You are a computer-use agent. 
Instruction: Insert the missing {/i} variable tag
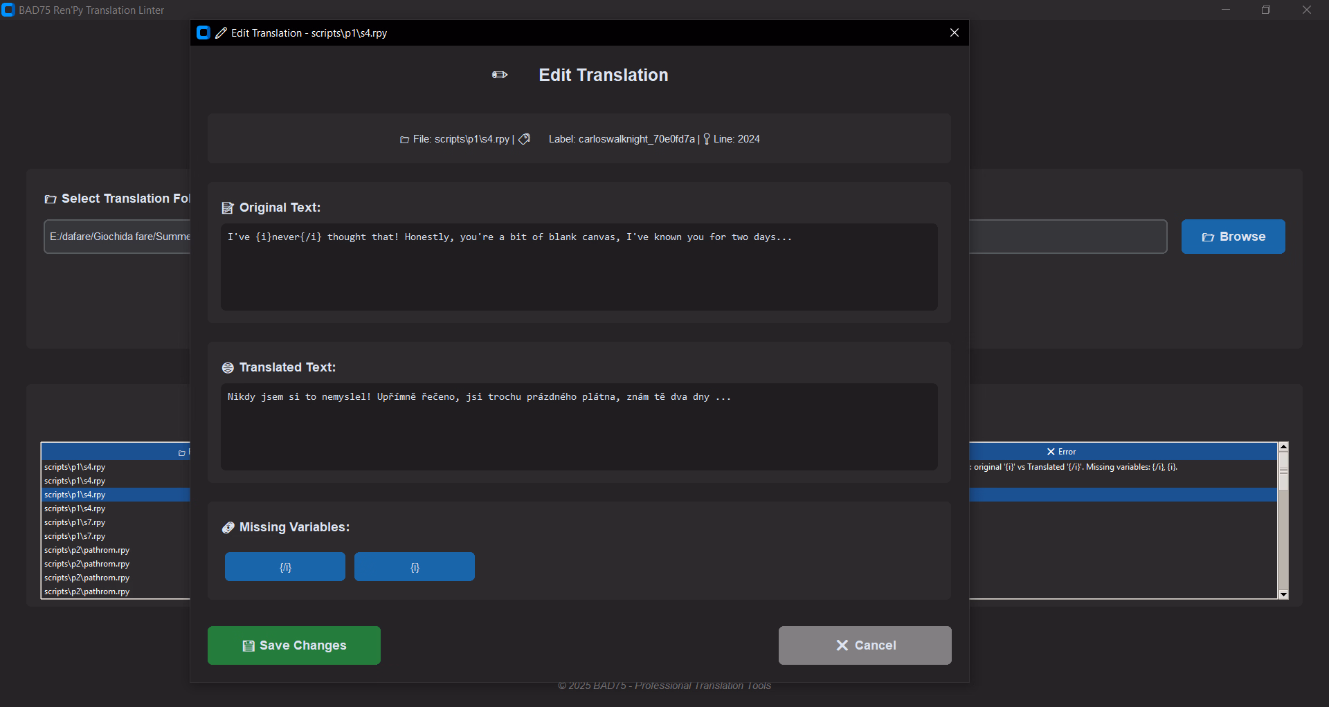pos(285,567)
